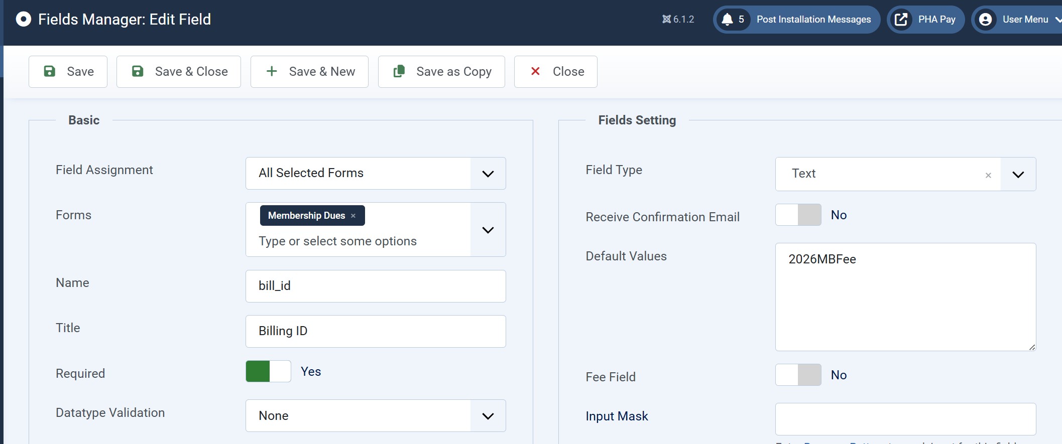Clear the Field Type Text selection
The image size is (1062, 444).
[988, 175]
